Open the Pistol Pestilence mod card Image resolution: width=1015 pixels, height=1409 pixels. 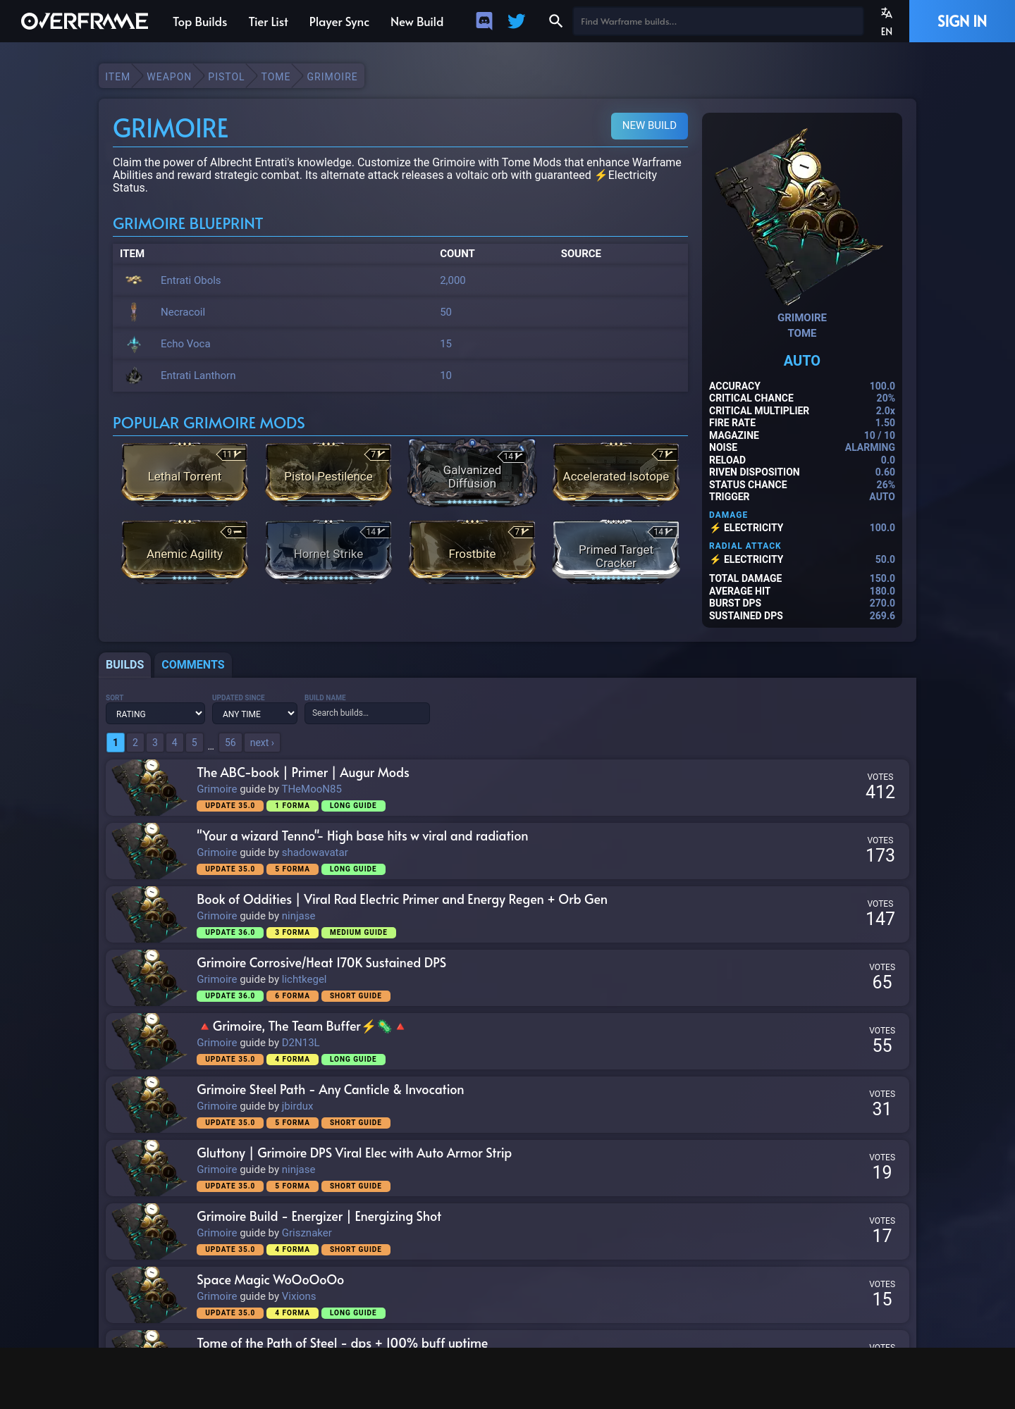328,473
